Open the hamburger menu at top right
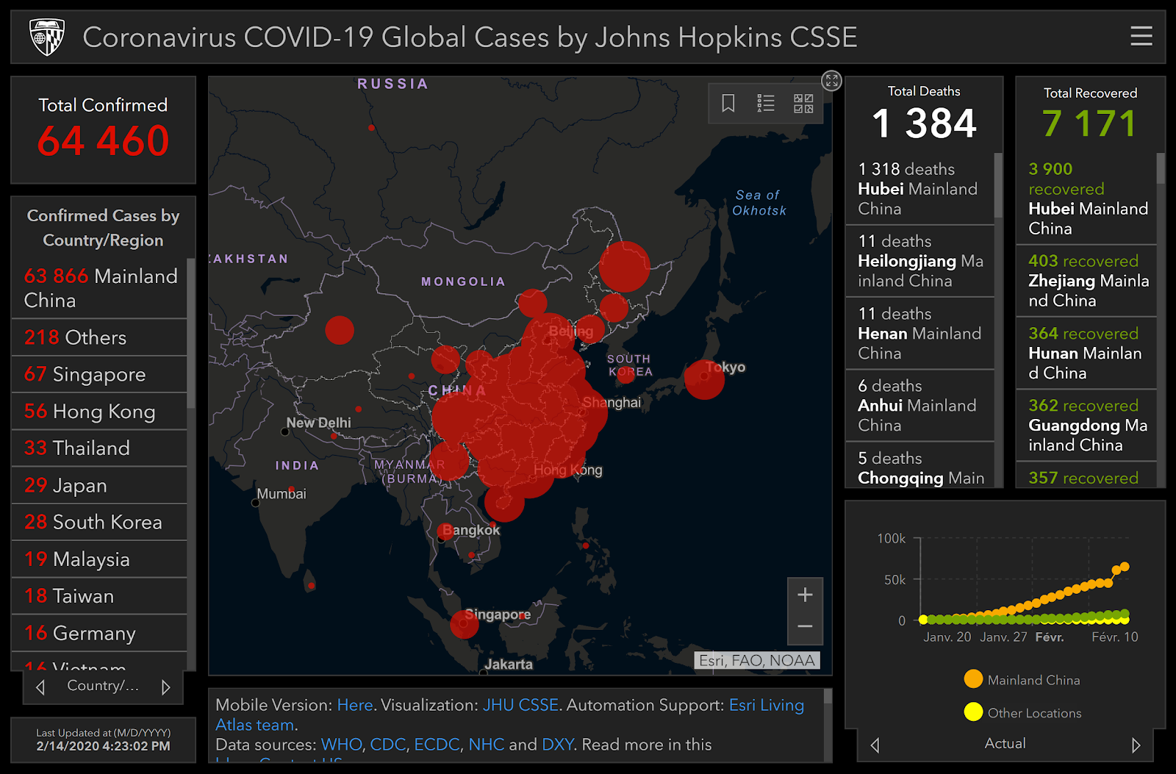 (1141, 36)
